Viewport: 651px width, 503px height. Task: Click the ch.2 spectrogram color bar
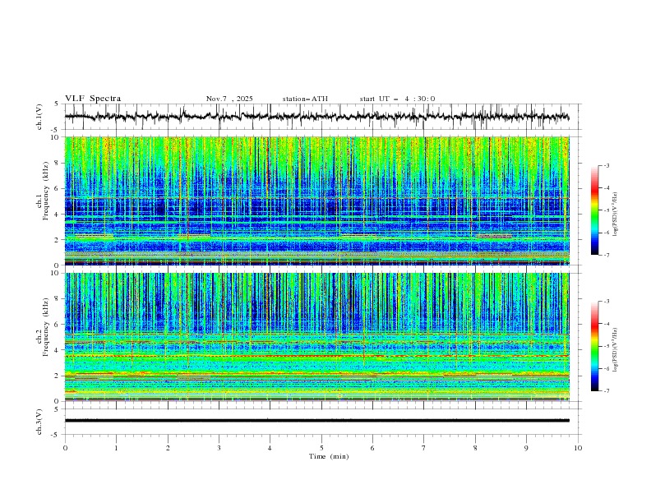pyautogui.click(x=594, y=346)
